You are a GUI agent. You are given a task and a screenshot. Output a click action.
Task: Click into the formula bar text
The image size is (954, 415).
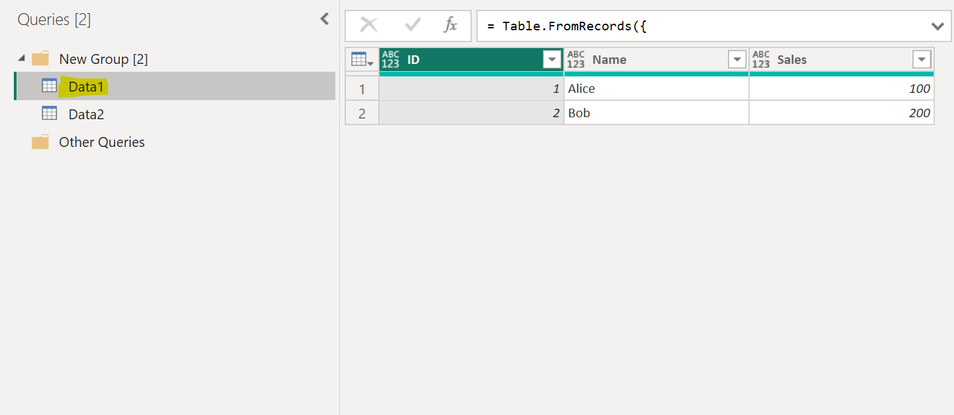point(692,26)
